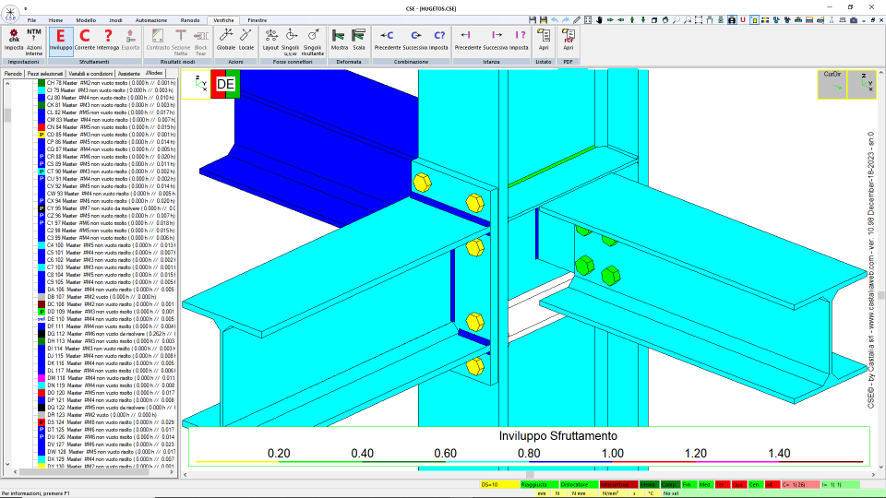Open the Home ribbon tab
This screenshot has height=498, width=886.
tap(55, 20)
